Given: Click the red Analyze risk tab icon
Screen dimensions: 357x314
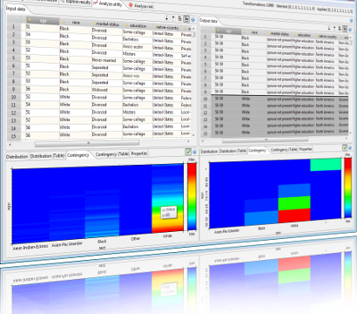Looking at the screenshot, I should [131, 5].
